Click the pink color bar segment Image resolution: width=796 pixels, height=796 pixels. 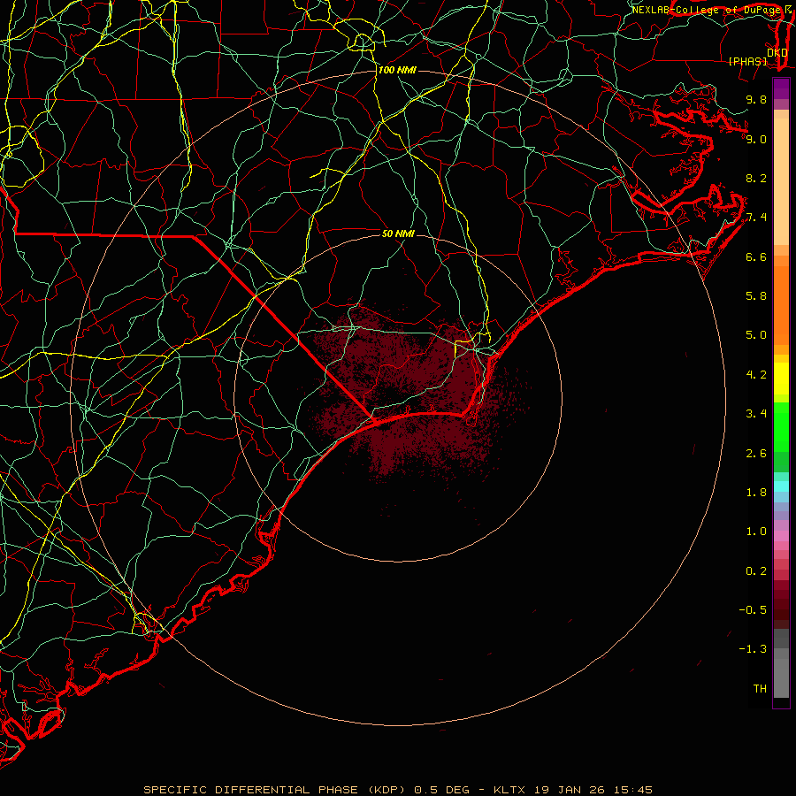[x=781, y=536]
